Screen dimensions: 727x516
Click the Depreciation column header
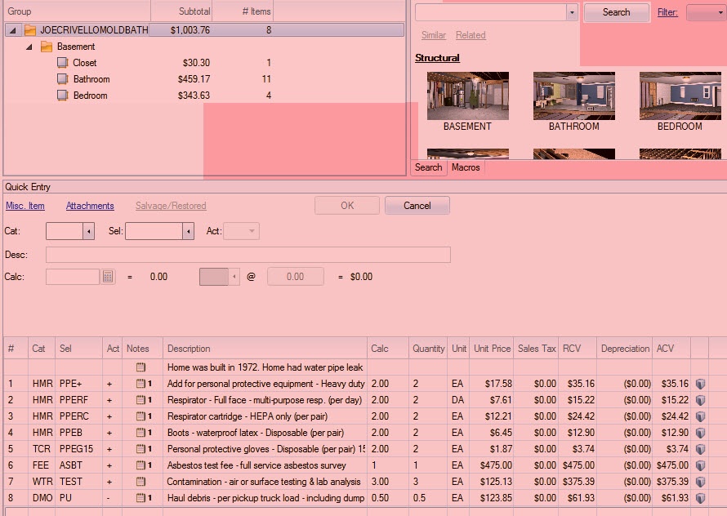pyautogui.click(x=625, y=349)
